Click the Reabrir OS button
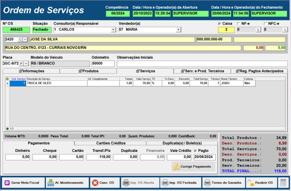Screen dimensions: 291x191 [261, 183]
